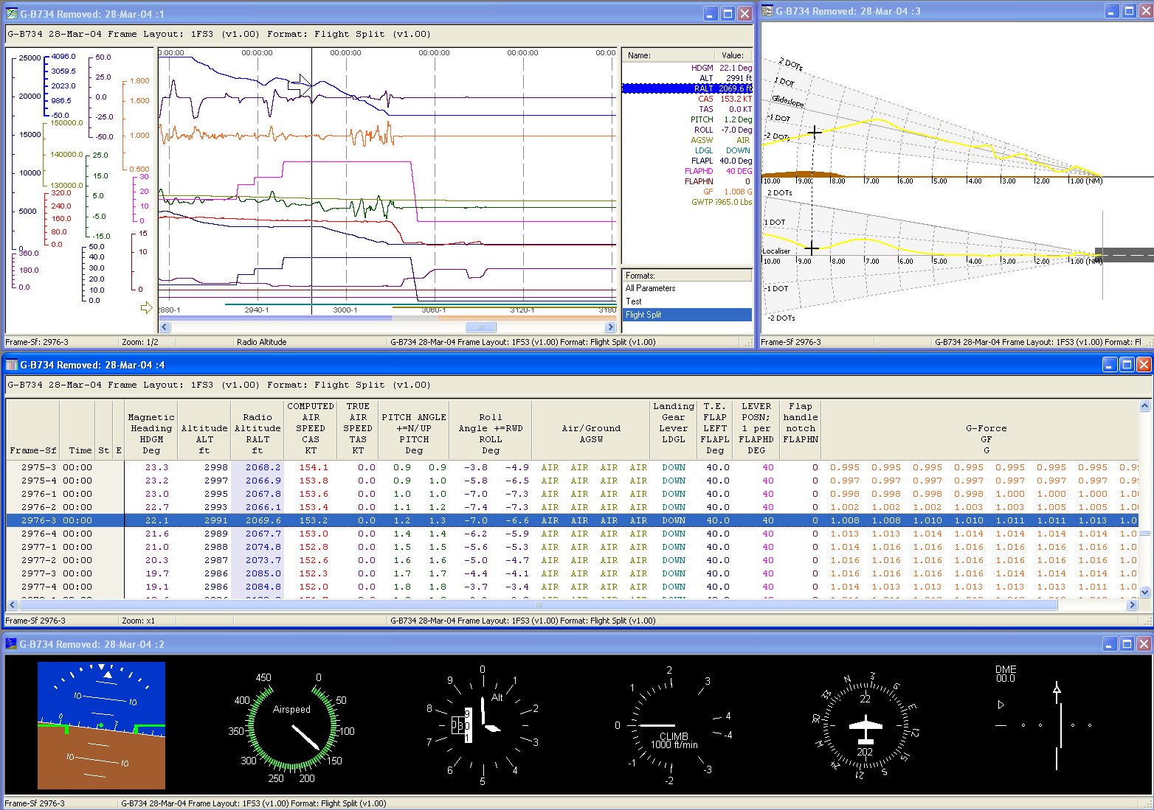
Task: Click window :2 title bar icon
Action: [x=11, y=643]
